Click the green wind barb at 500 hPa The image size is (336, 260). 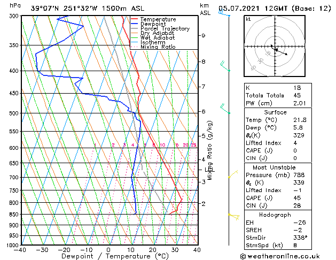225,109
